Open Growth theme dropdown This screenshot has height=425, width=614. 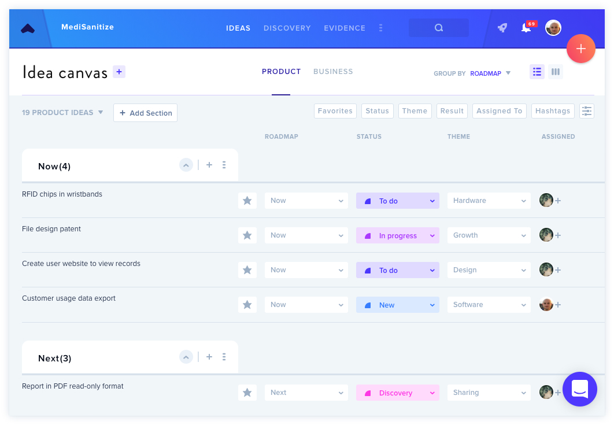point(489,235)
